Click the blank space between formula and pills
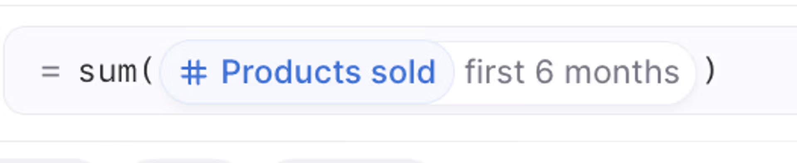This screenshot has height=163, width=797. 398,128
